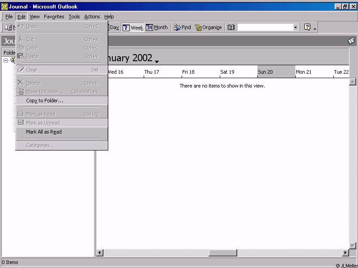
Task: Click the Mon 21 date header
Action: tap(315, 72)
